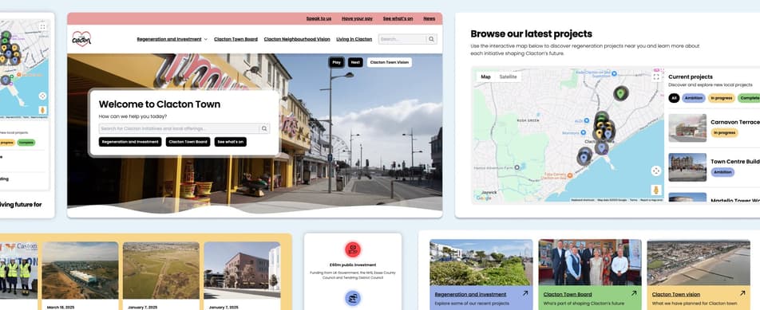Click arrow icon on Clacton Town Board card
The height and width of the screenshot is (310, 760).
[634, 293]
